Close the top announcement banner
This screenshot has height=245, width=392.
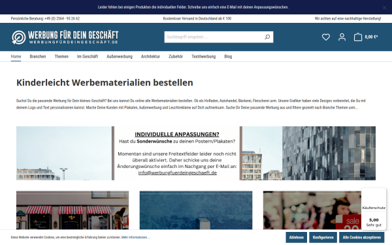click(384, 8)
